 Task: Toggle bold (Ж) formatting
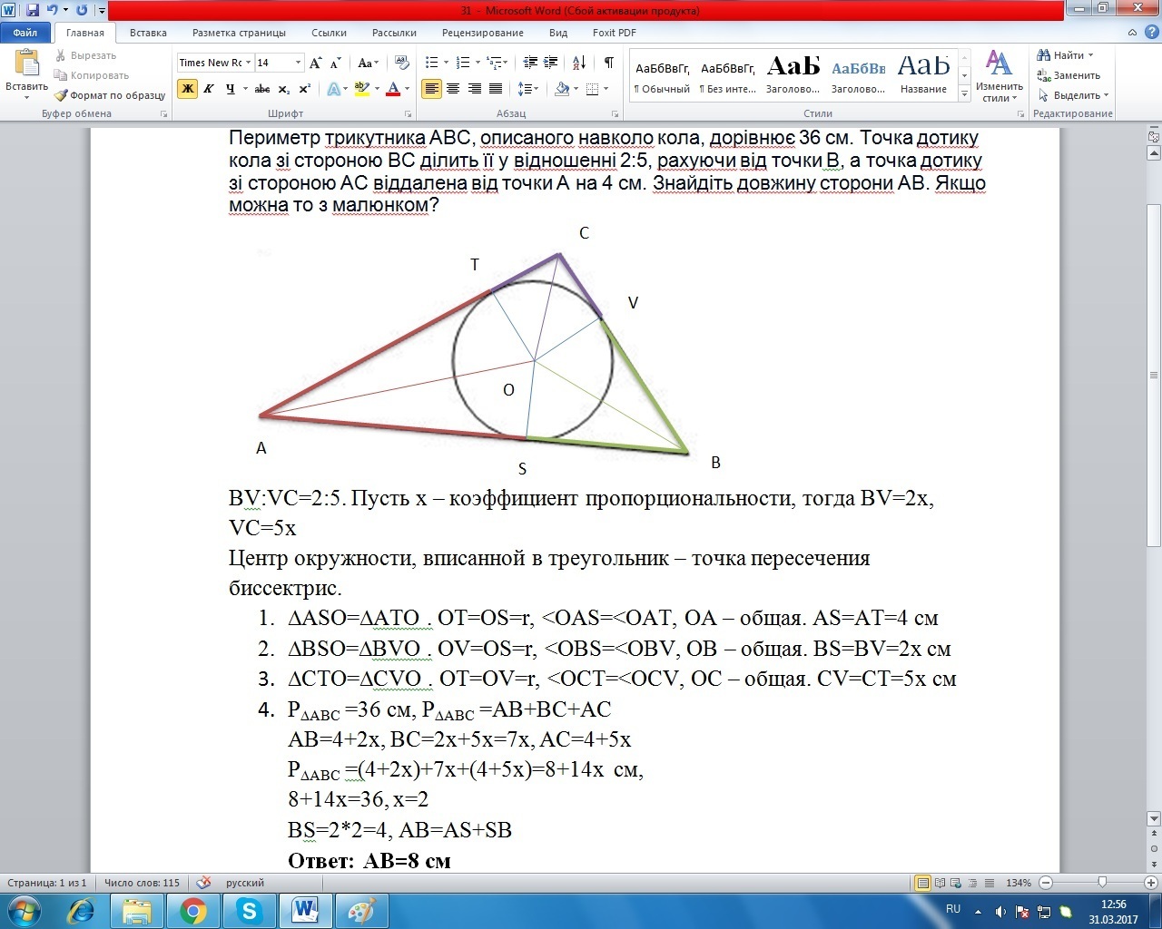coord(188,89)
